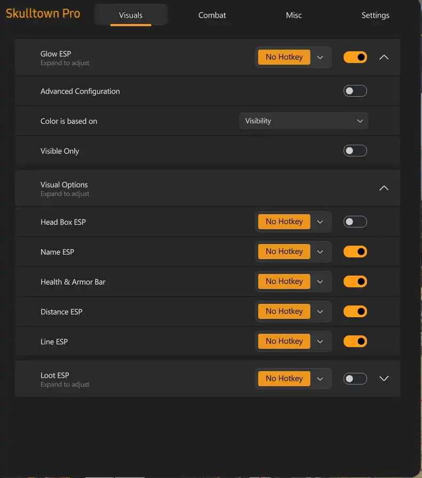
Task: Open the 'Color is based on' Visibility dropdown
Action: click(x=304, y=121)
